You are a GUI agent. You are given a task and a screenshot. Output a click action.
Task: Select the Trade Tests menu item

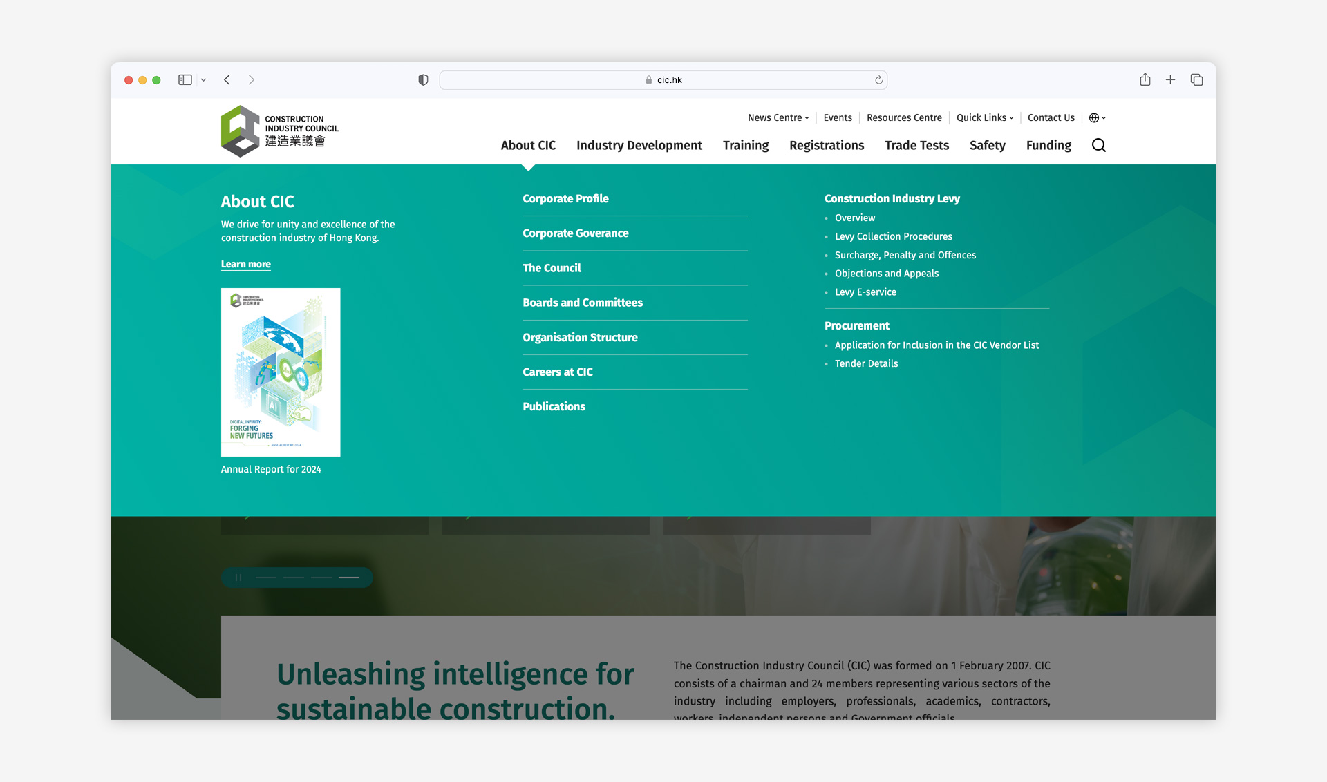pos(916,145)
